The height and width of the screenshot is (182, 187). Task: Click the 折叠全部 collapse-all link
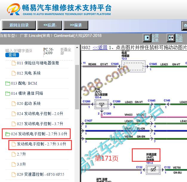click(66, 51)
